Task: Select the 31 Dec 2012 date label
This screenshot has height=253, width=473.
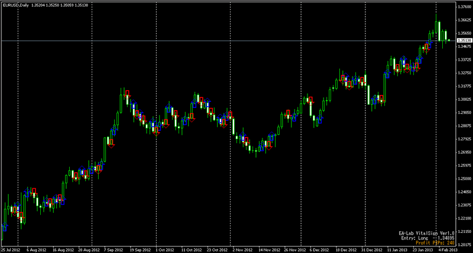Action: pos(372,249)
